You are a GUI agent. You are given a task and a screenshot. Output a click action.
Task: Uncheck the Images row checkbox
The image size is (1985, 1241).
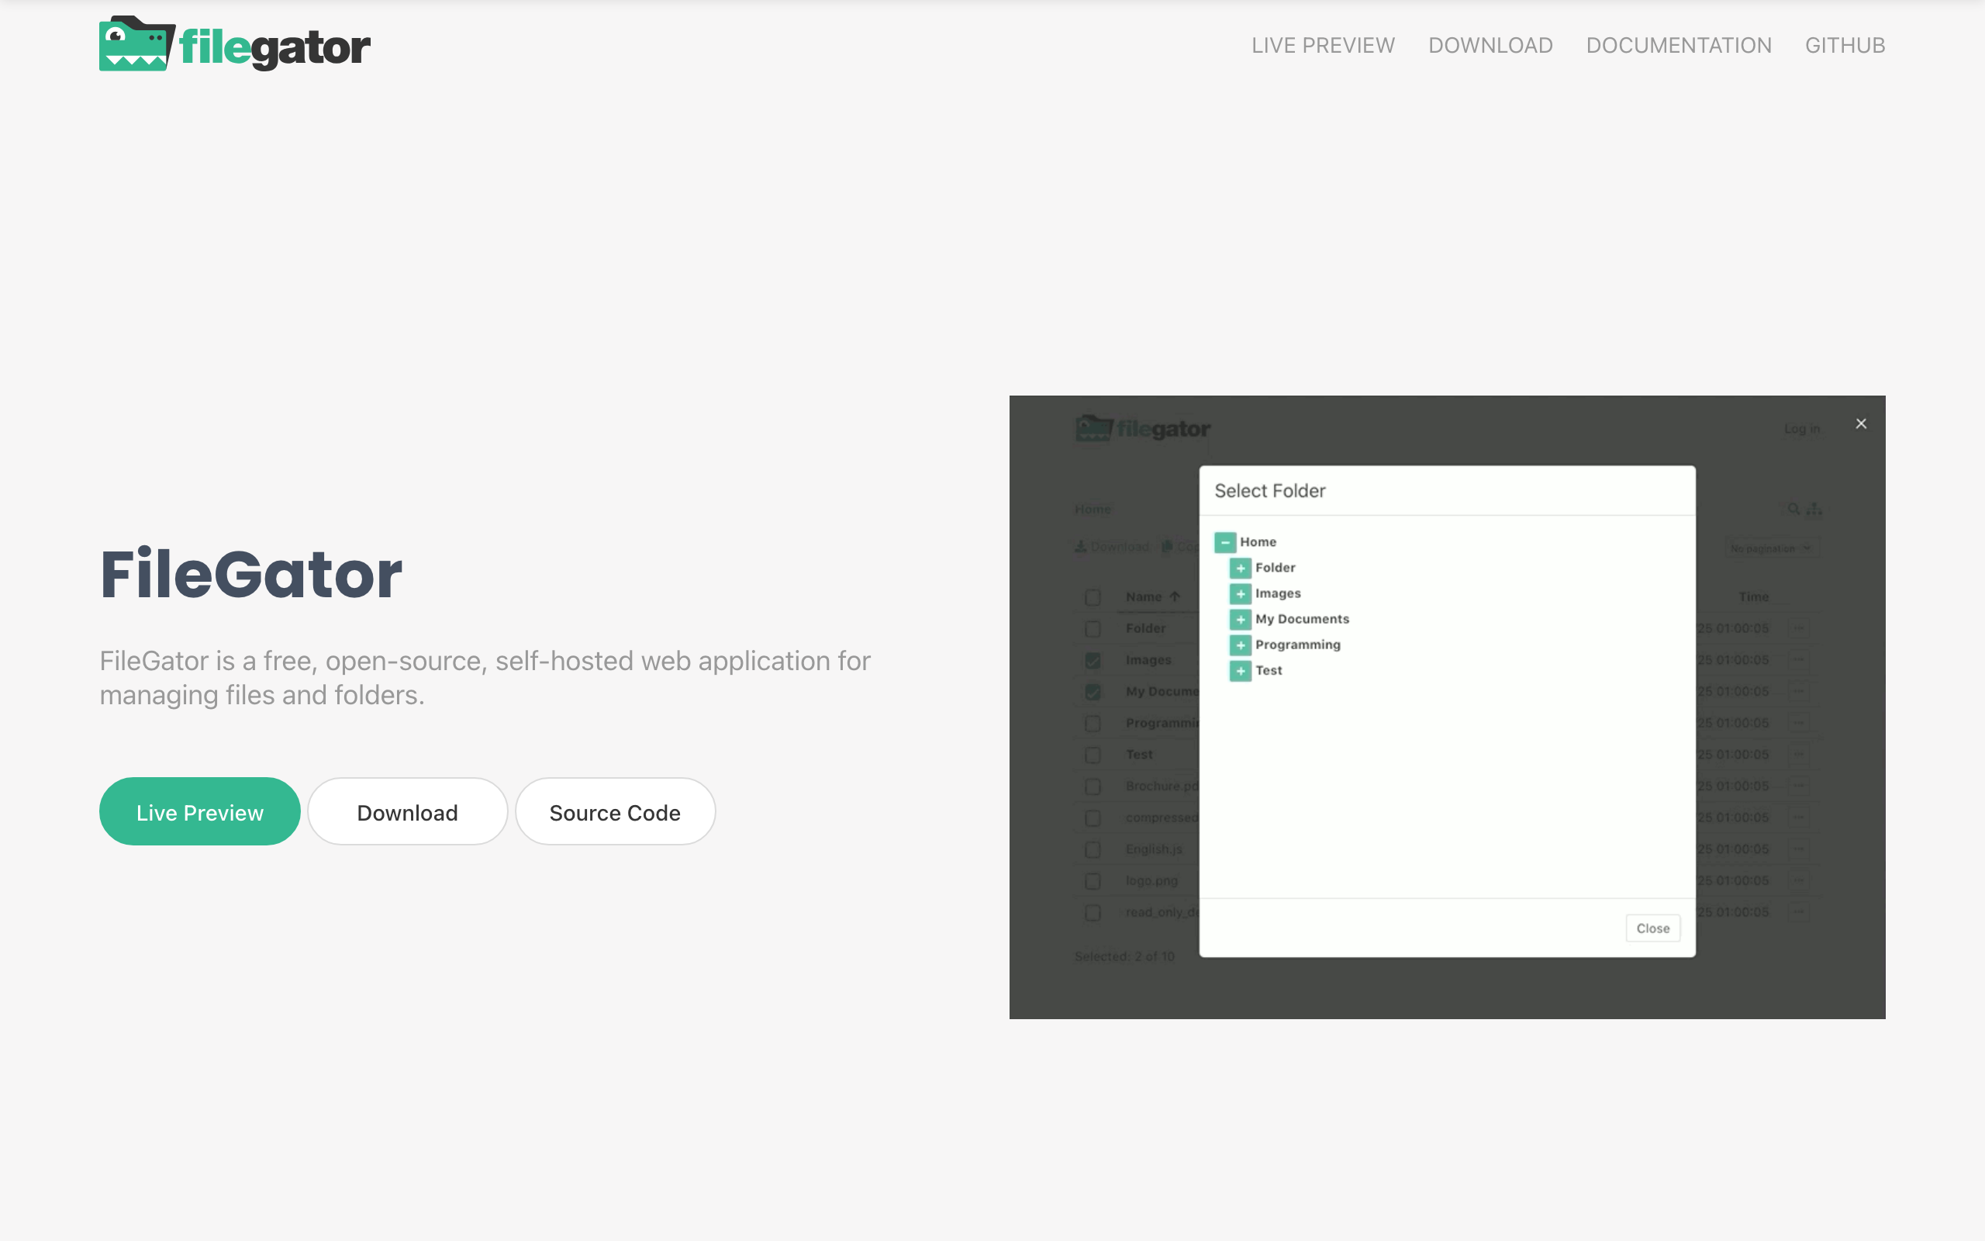click(x=1093, y=660)
